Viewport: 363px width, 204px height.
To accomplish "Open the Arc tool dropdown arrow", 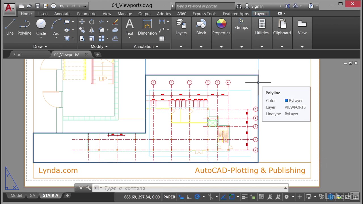I will pos(56,38).
